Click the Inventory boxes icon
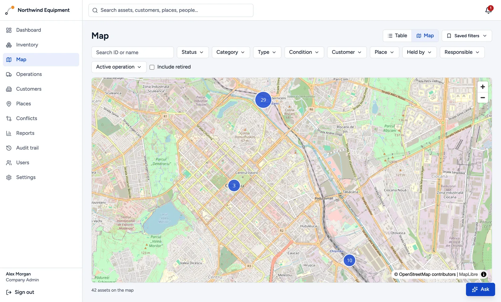This screenshot has width=501, height=302. click(x=9, y=45)
